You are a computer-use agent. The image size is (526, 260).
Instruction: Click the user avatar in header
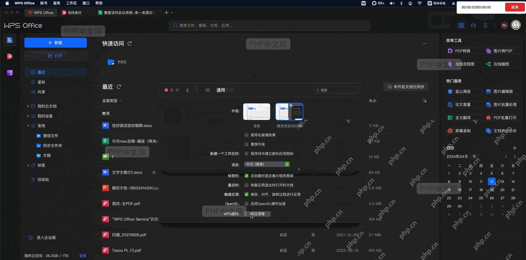[516, 25]
